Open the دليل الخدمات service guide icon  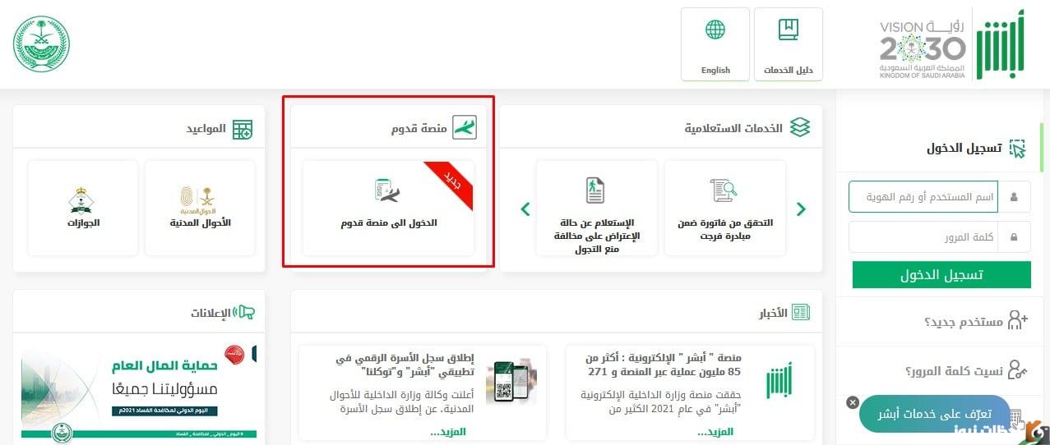[x=788, y=44]
